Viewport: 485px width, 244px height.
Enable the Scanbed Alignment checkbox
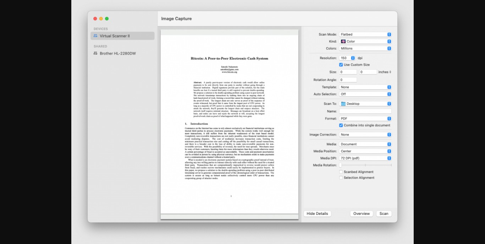click(341, 172)
